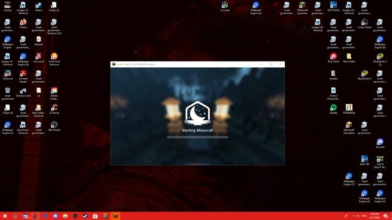Select the Wallpaper Engine (3) shortcut
The image size is (392, 220).
click(7, 128)
